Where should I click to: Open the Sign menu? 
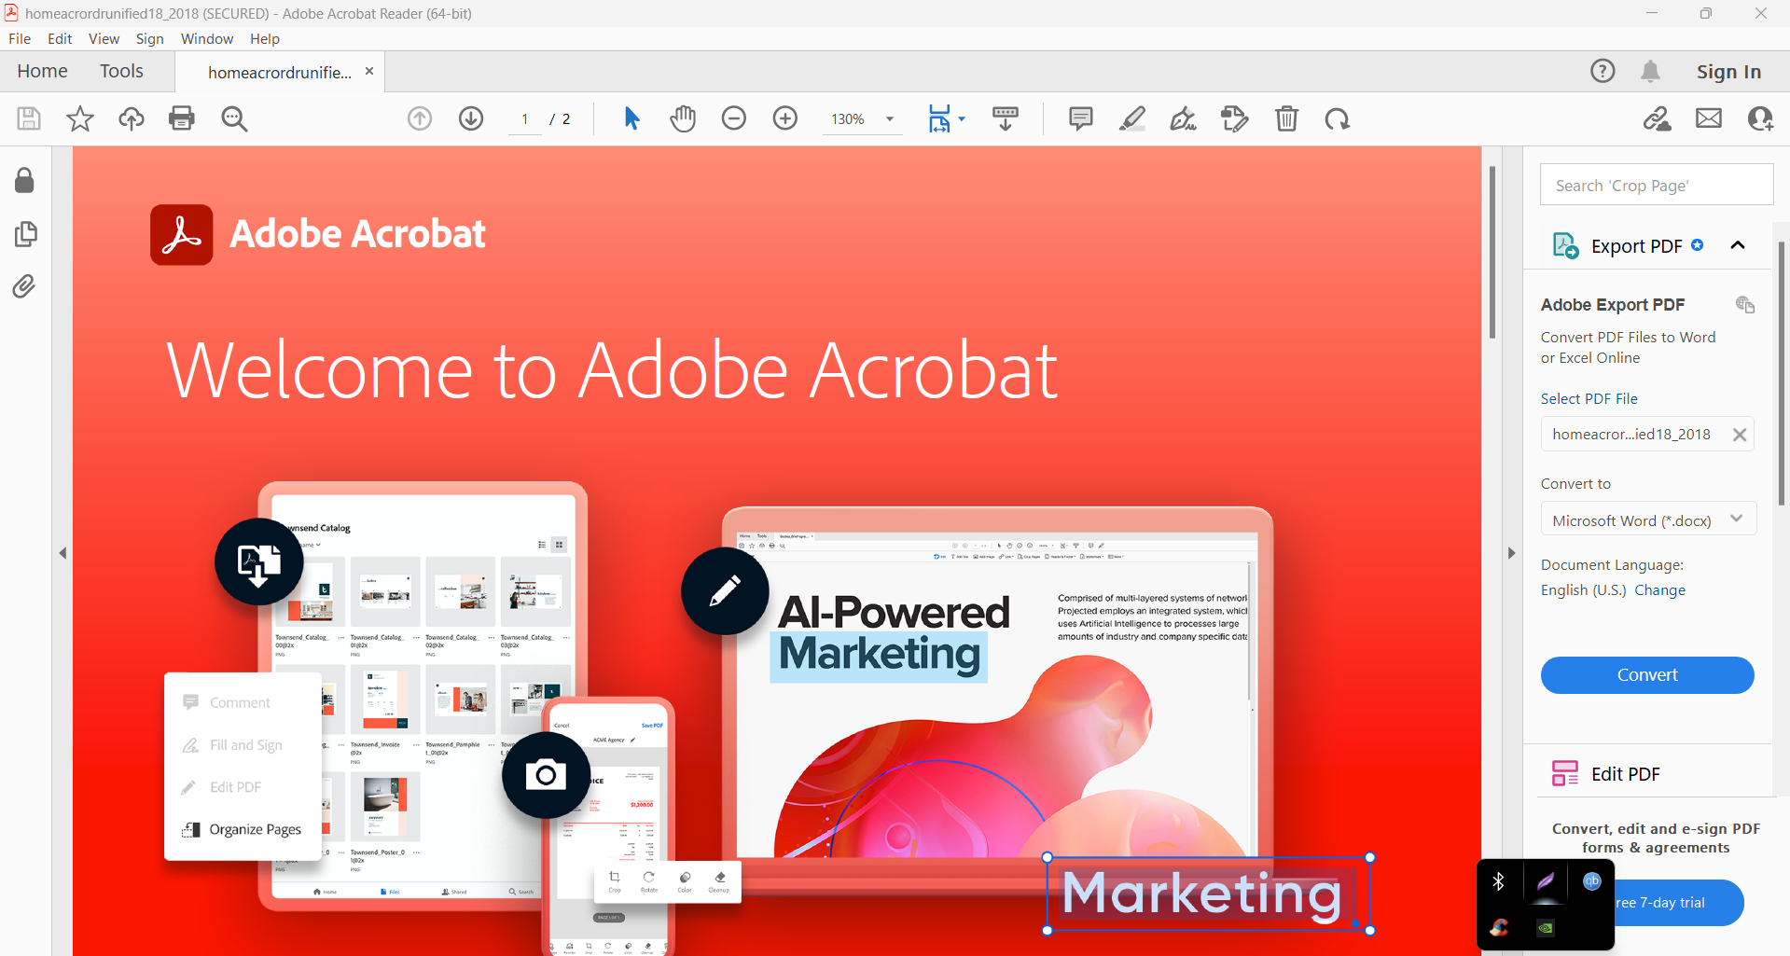tap(149, 38)
